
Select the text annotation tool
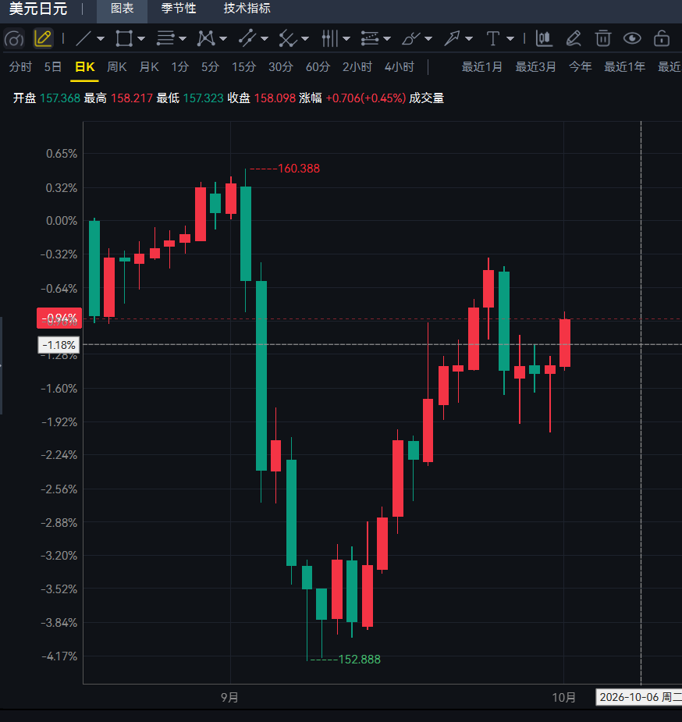click(x=493, y=39)
